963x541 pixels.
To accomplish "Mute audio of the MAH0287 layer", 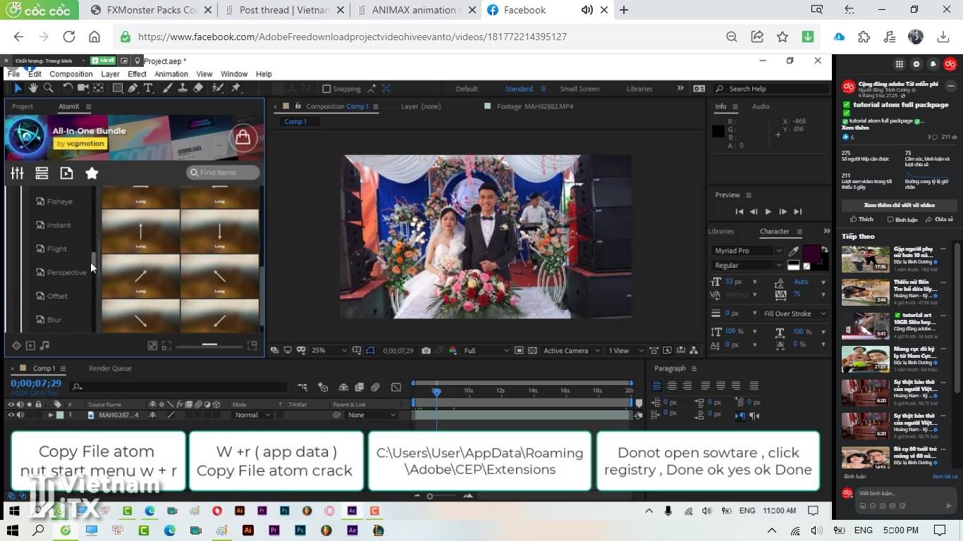I will [20, 415].
